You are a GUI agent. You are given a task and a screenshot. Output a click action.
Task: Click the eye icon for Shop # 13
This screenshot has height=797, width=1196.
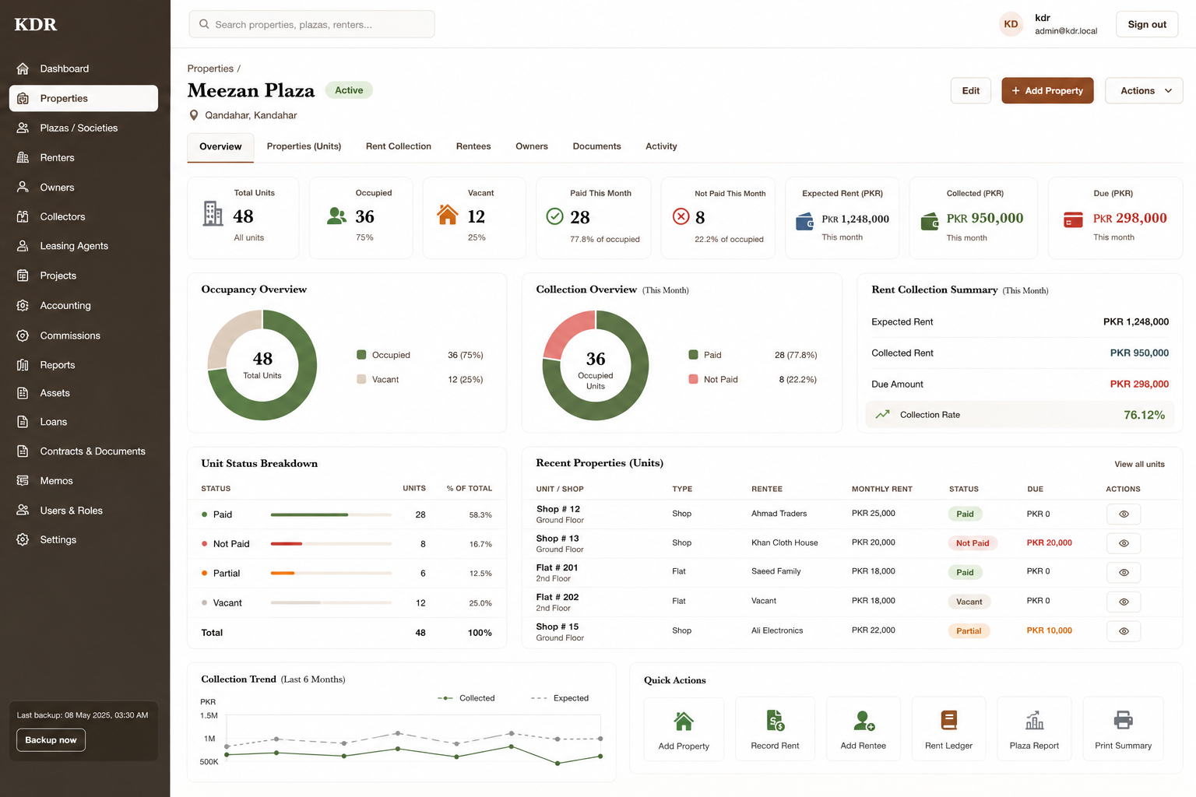1124,543
